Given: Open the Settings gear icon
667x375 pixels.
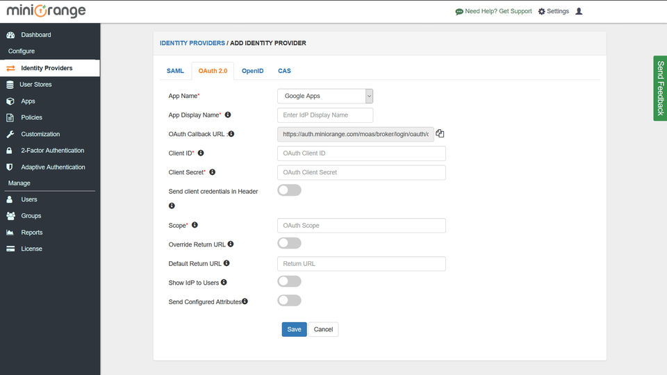Looking at the screenshot, I should [542, 11].
